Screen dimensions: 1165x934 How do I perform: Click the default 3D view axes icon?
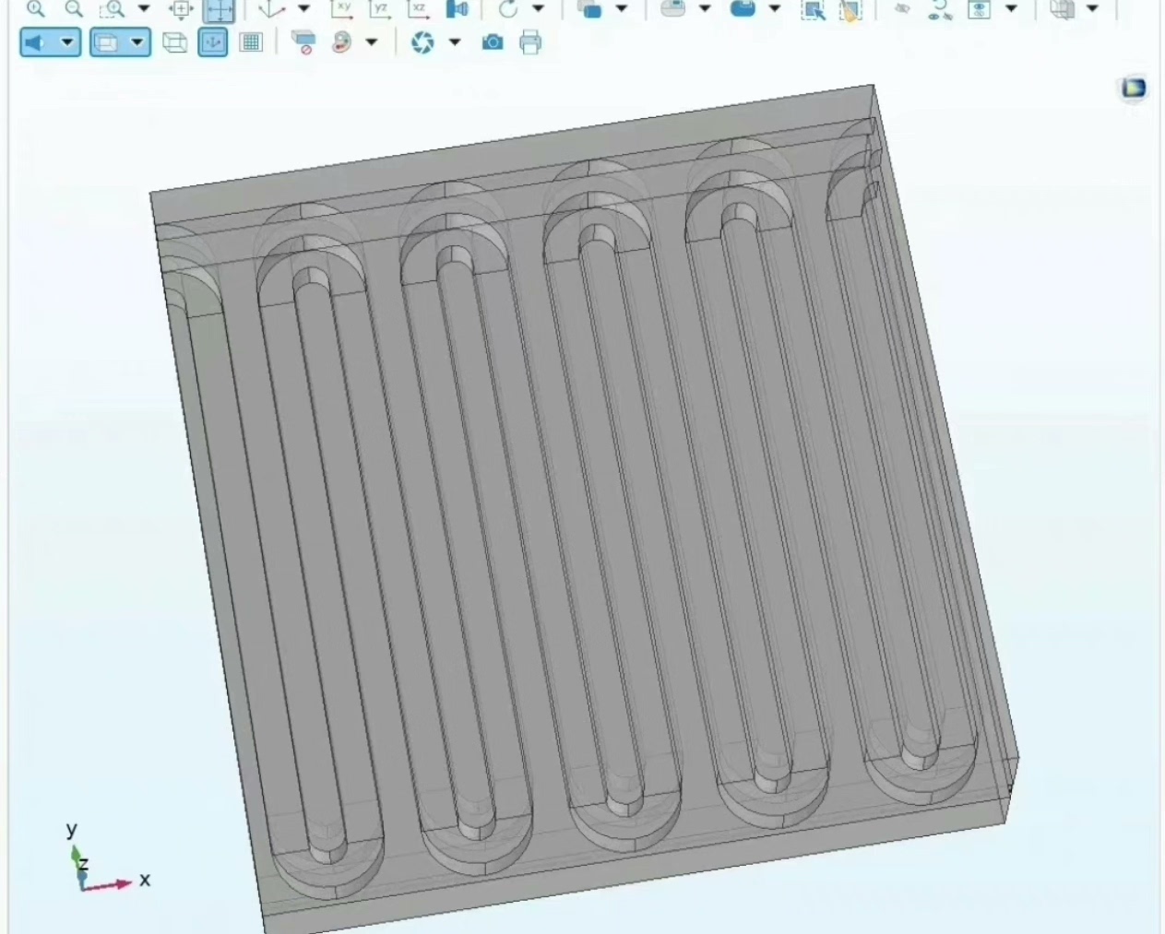tap(271, 9)
